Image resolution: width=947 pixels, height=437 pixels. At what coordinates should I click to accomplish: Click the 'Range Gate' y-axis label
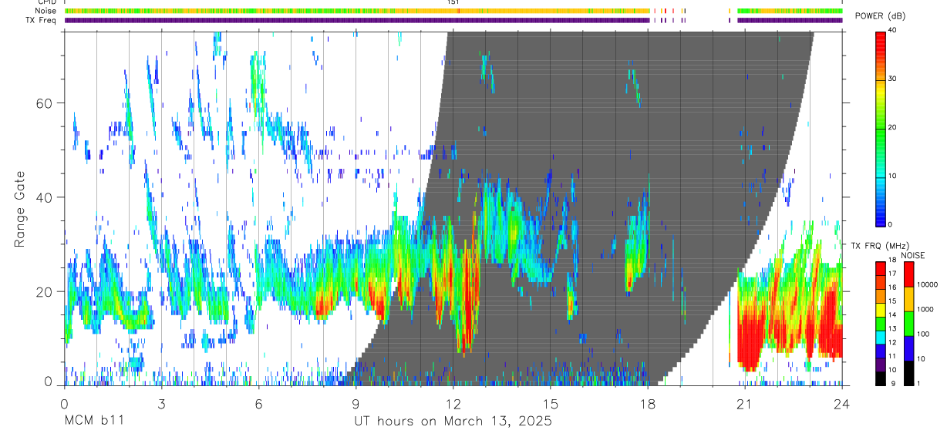point(20,209)
